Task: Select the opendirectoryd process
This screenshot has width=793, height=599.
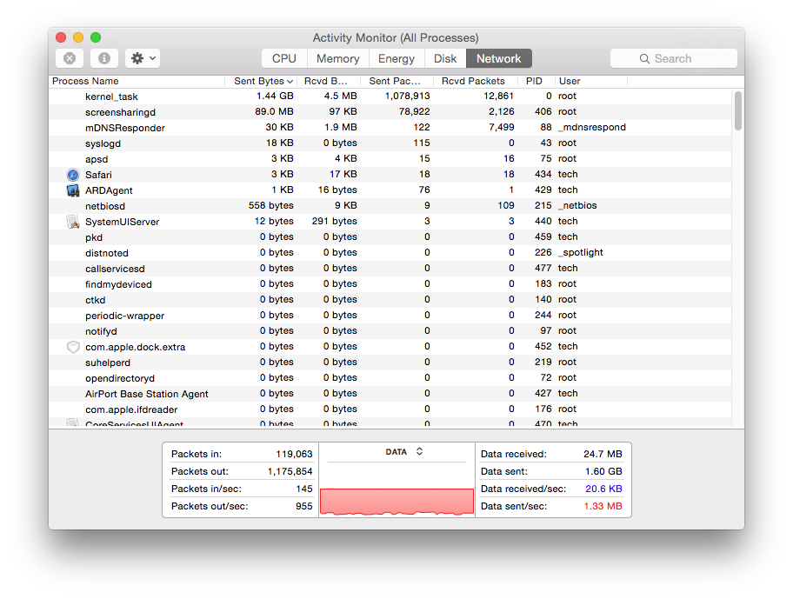Action: point(120,378)
